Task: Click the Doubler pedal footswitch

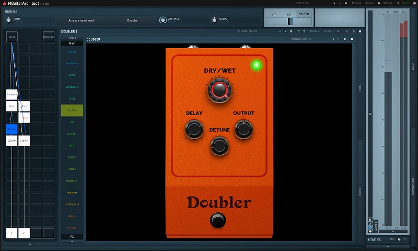Action: point(219,220)
